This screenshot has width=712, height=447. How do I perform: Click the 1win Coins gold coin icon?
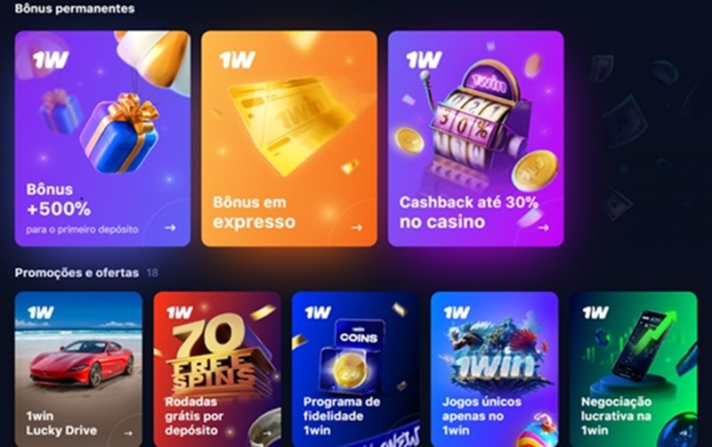pyautogui.click(x=350, y=370)
